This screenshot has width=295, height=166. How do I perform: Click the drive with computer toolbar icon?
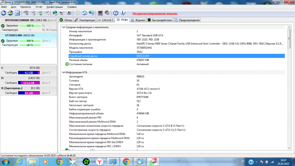(x=69, y=13)
